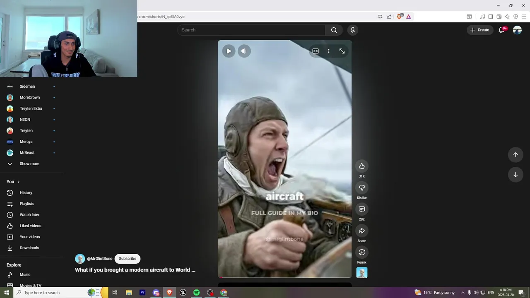Open the sound source thumbnail under Remix
This screenshot has width=530, height=298.
[361, 273]
